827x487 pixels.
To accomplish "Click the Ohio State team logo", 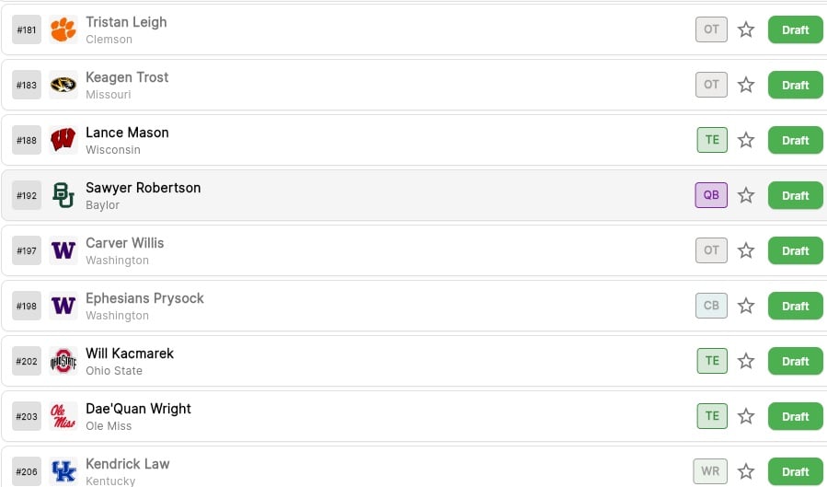I will pos(63,361).
